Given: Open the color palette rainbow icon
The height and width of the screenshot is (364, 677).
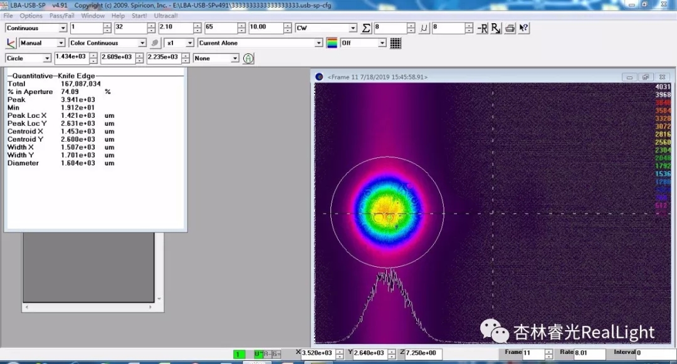Looking at the screenshot, I should coord(332,43).
